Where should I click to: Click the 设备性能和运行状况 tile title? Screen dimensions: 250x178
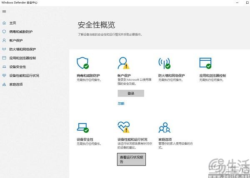point(132,139)
